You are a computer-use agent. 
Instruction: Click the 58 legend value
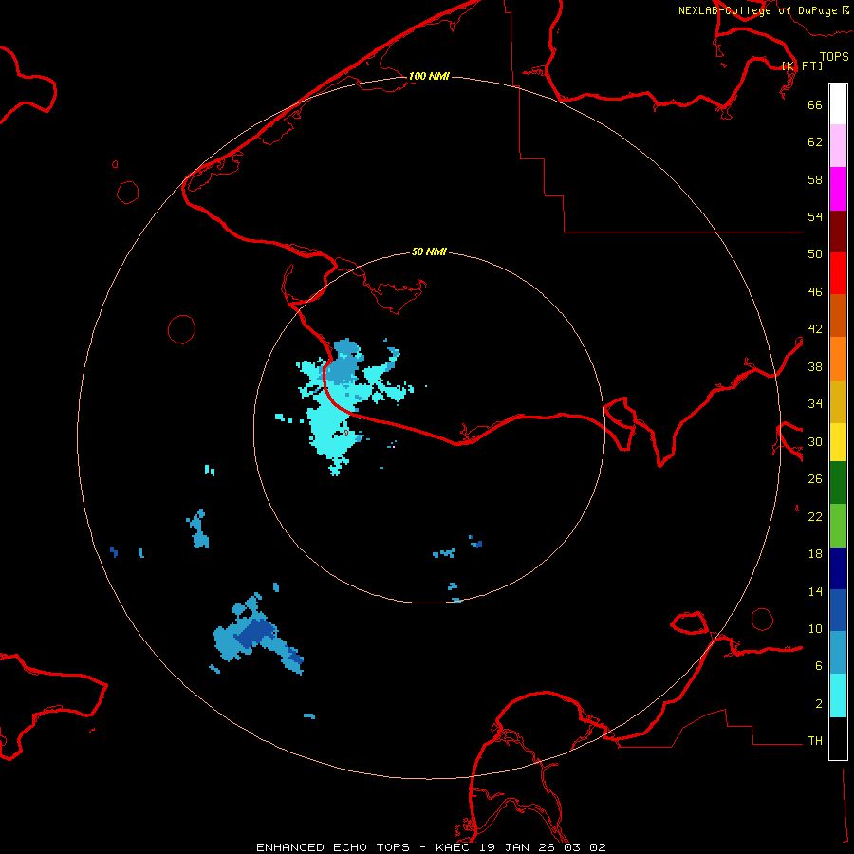(815, 179)
